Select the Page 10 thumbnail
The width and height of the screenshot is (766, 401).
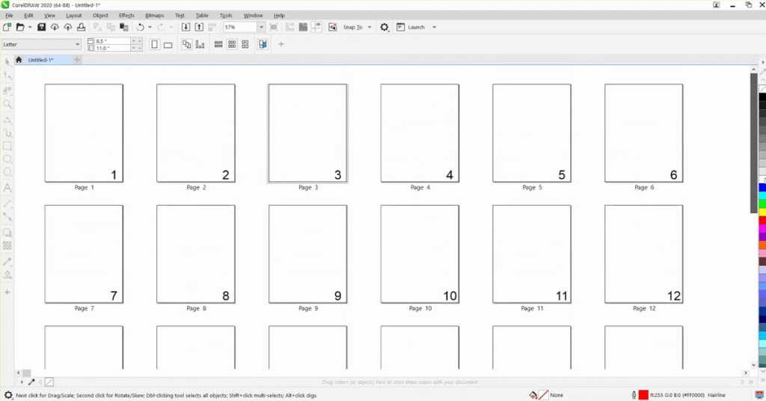coord(420,254)
